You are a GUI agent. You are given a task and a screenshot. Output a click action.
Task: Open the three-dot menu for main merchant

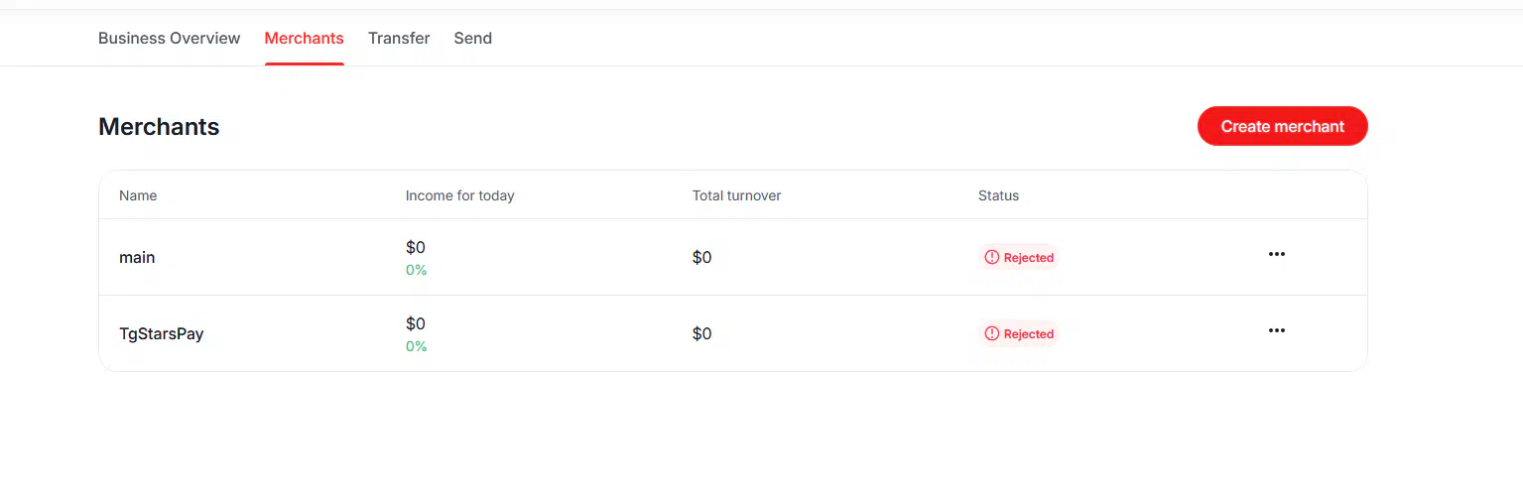pyautogui.click(x=1276, y=255)
